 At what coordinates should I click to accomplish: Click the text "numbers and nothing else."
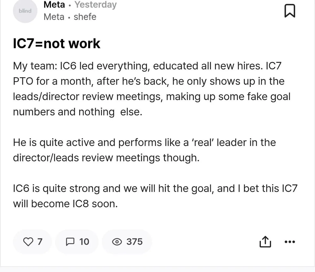(77, 112)
